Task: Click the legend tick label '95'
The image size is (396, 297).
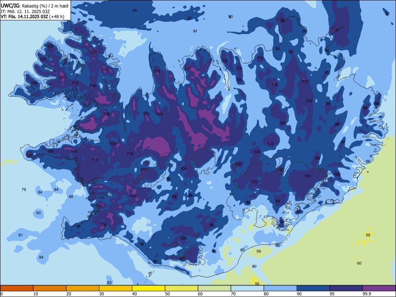Action: [332, 294]
